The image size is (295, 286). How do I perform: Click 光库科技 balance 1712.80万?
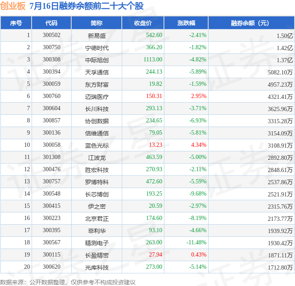pos(280,267)
